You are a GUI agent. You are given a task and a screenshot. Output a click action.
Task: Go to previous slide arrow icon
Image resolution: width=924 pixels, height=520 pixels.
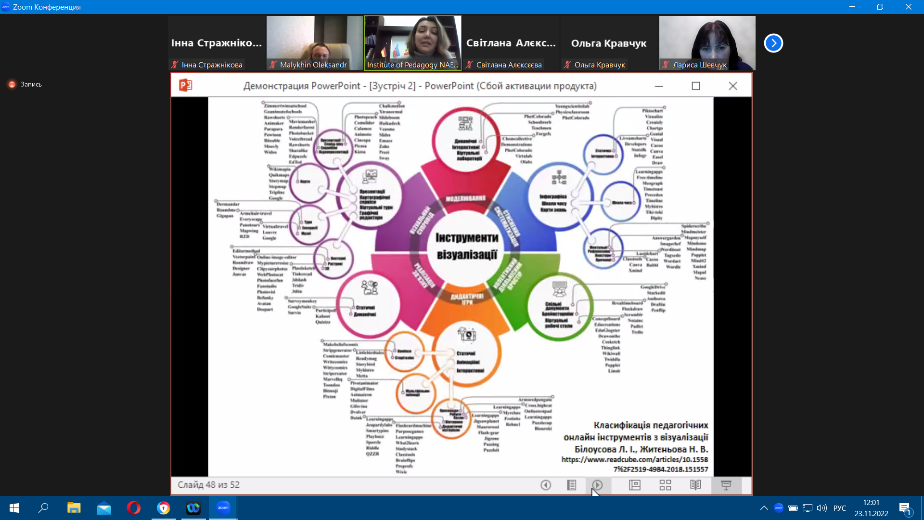(546, 485)
